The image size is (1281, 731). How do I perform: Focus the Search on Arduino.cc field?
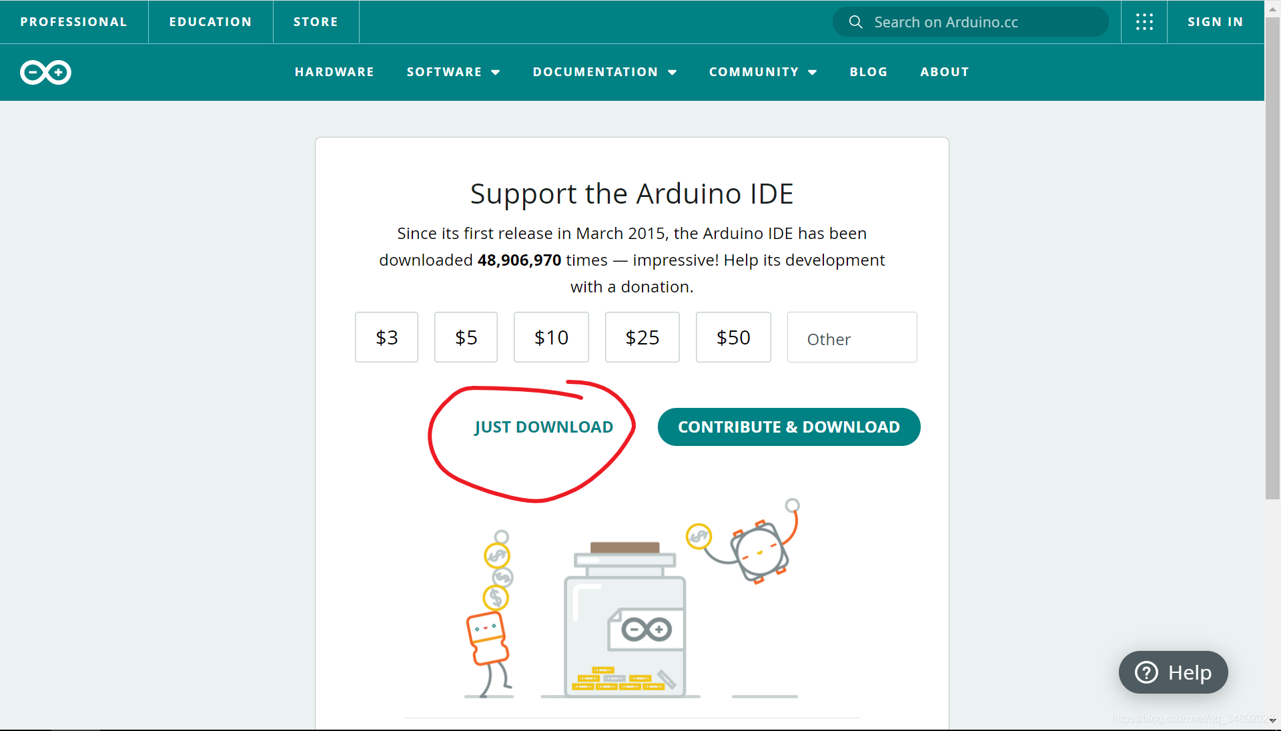[971, 22]
